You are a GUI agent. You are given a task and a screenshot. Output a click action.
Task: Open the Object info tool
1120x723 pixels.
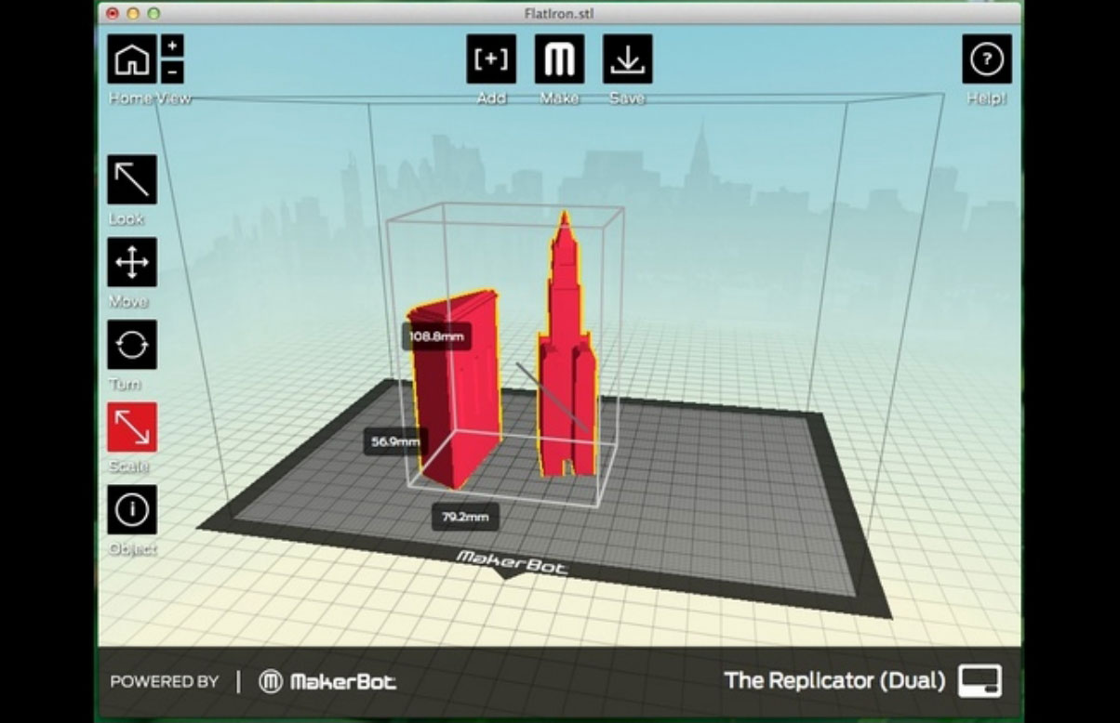tap(132, 509)
